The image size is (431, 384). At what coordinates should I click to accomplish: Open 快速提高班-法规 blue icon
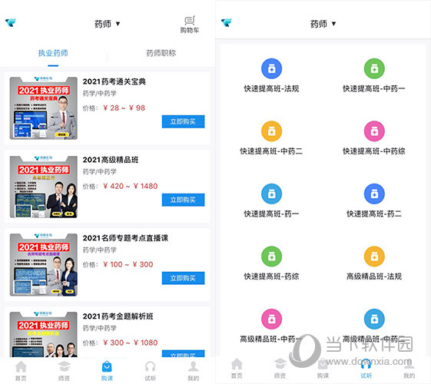pos(271,68)
